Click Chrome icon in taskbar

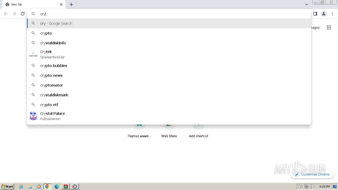[47, 187]
